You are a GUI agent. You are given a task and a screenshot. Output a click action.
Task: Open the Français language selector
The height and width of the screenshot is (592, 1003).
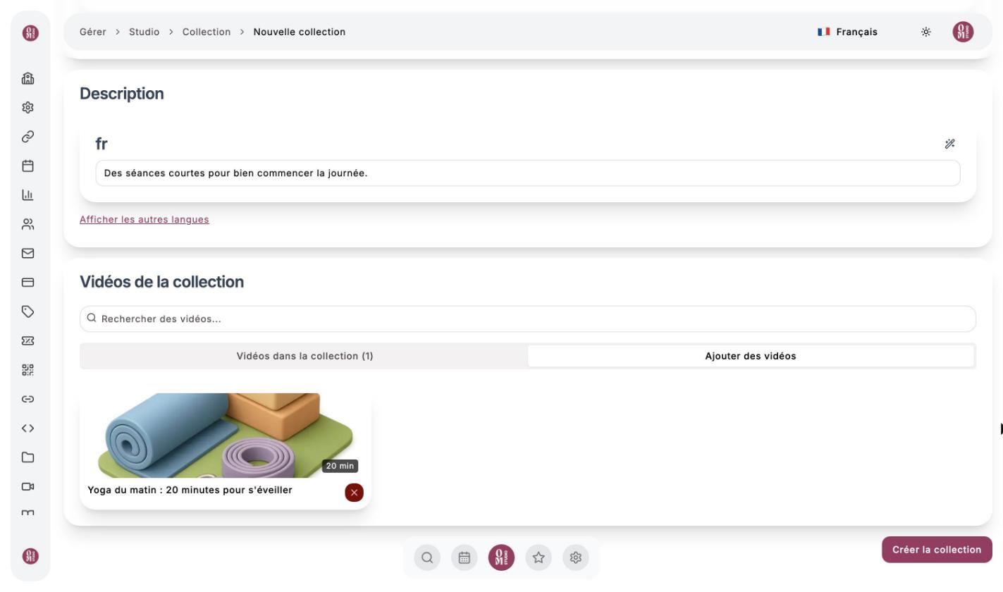(x=847, y=32)
